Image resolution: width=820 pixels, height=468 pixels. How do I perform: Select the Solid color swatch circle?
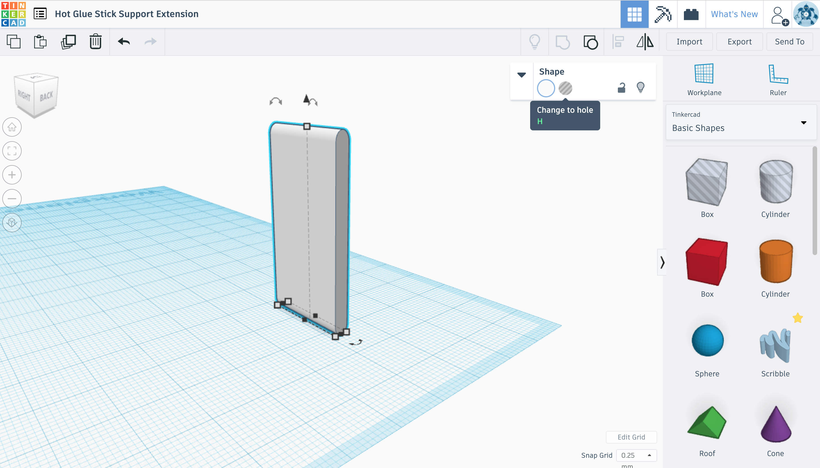click(546, 88)
